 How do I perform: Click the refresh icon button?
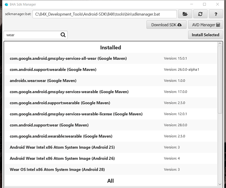(200, 14)
